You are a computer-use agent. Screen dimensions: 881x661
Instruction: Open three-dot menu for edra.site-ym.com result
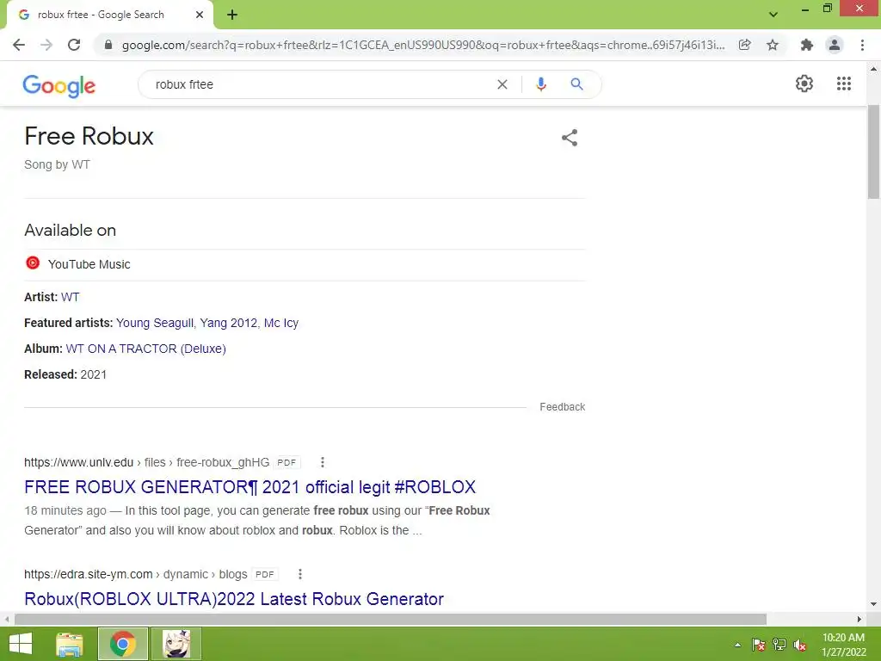(x=300, y=574)
